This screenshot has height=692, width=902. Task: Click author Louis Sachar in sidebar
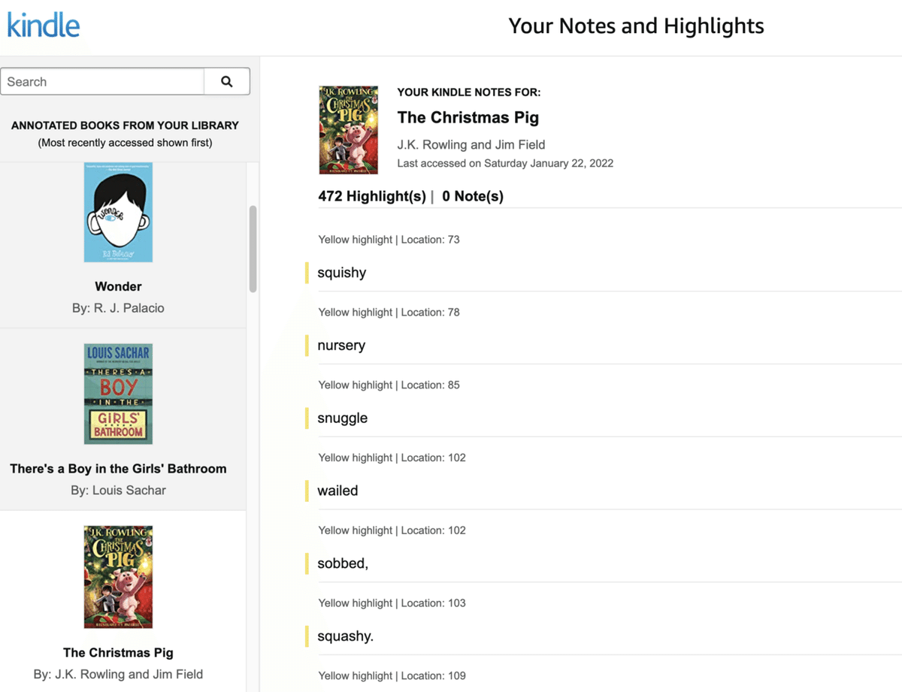coord(118,490)
